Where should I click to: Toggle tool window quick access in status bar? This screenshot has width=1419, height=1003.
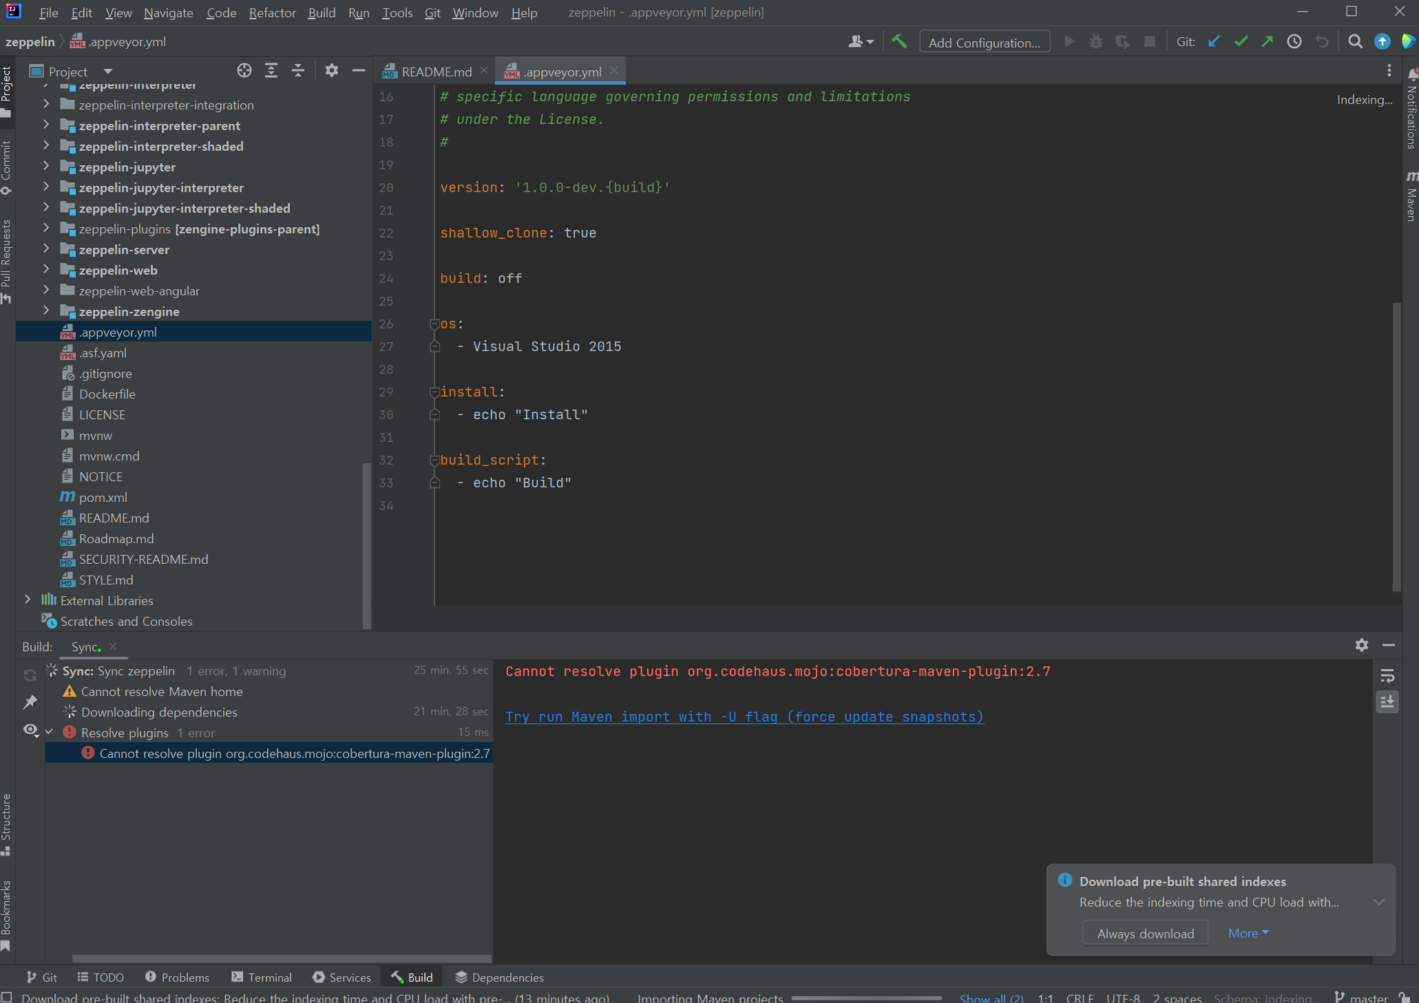(7, 997)
